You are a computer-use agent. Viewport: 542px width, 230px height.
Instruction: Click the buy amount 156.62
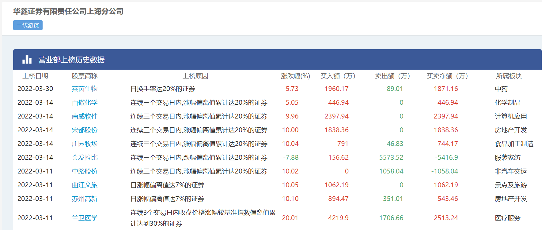pos(338,158)
